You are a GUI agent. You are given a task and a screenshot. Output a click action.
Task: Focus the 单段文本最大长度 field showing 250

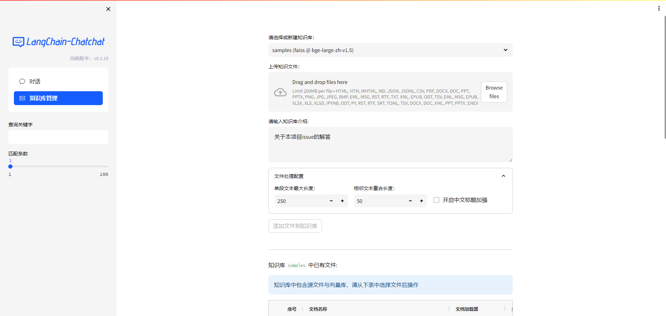tap(300, 201)
